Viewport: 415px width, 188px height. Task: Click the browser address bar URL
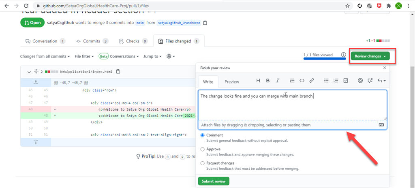tap(96, 6)
